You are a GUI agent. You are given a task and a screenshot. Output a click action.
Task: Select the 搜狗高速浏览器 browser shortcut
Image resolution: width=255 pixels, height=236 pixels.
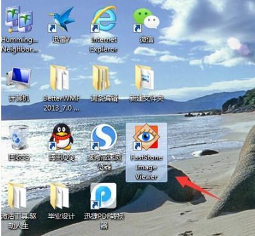[x=104, y=137]
